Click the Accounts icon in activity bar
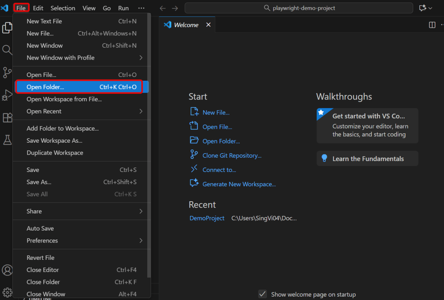444x300 pixels. tap(7, 270)
